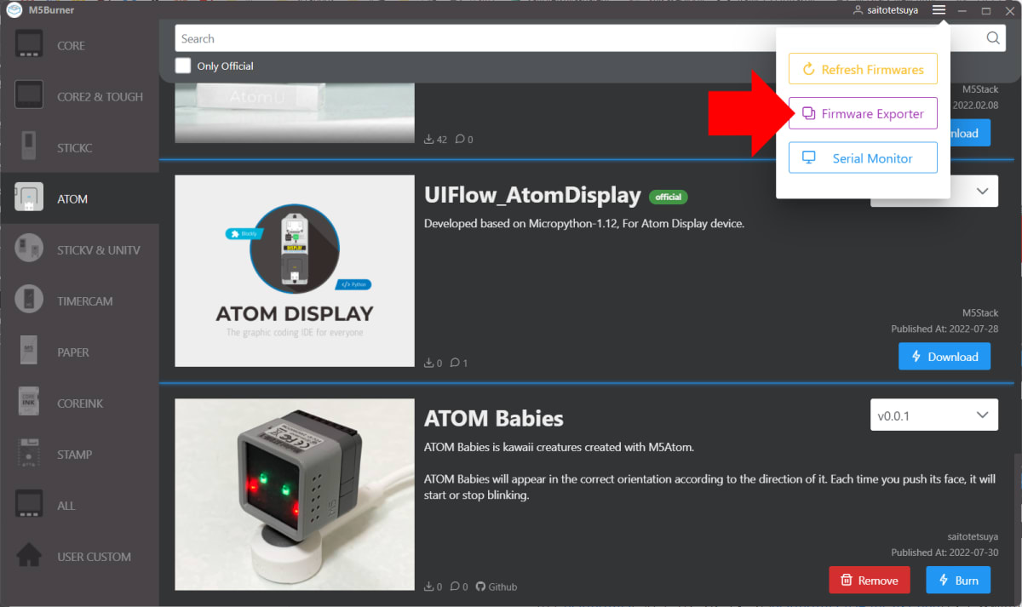Click the saitotetsuya user account
Screen dimensions: 1022x607
click(x=886, y=10)
